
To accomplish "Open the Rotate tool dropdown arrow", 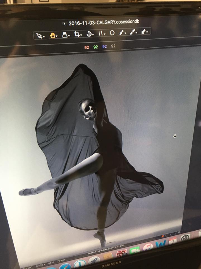I will pyautogui.click(x=93, y=35).
